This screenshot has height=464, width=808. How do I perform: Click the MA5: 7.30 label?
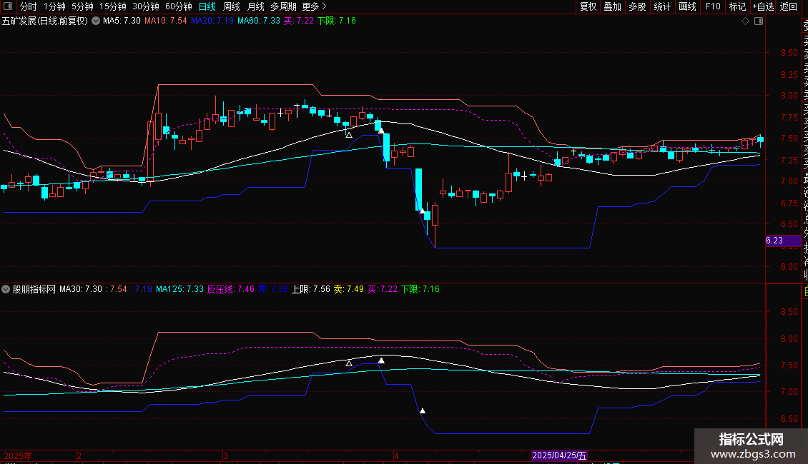pyautogui.click(x=122, y=21)
